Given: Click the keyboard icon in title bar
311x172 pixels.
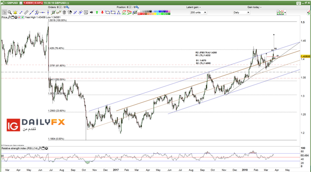Looking at the screenshot, I should pos(299,3).
